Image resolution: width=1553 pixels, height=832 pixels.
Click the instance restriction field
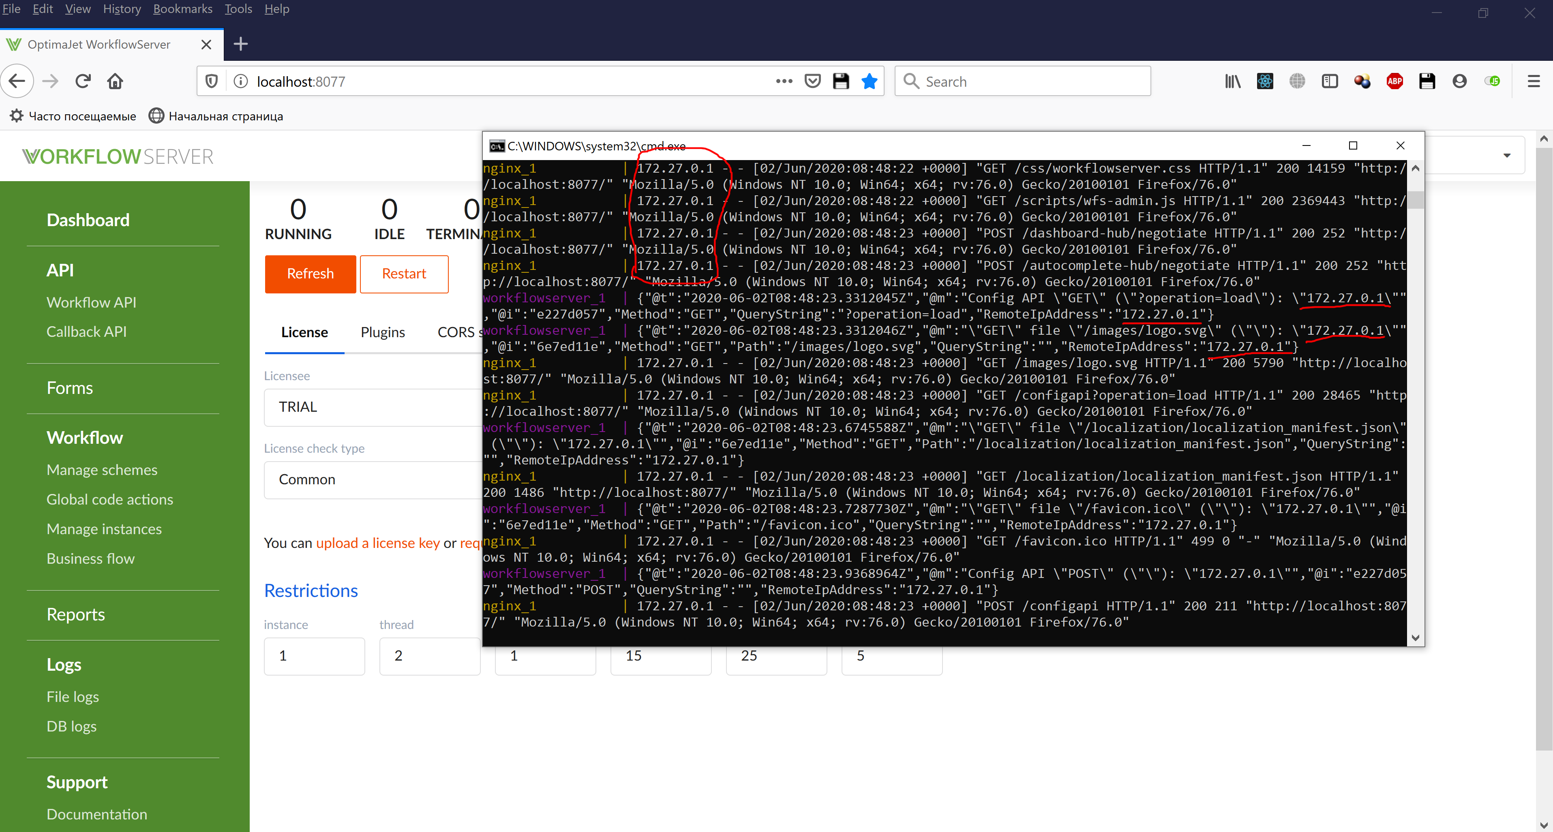click(314, 656)
